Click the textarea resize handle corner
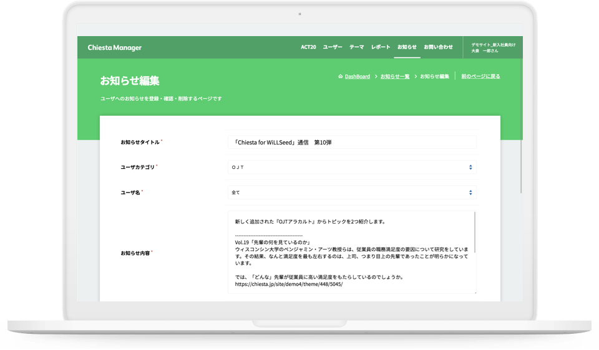 click(475, 292)
